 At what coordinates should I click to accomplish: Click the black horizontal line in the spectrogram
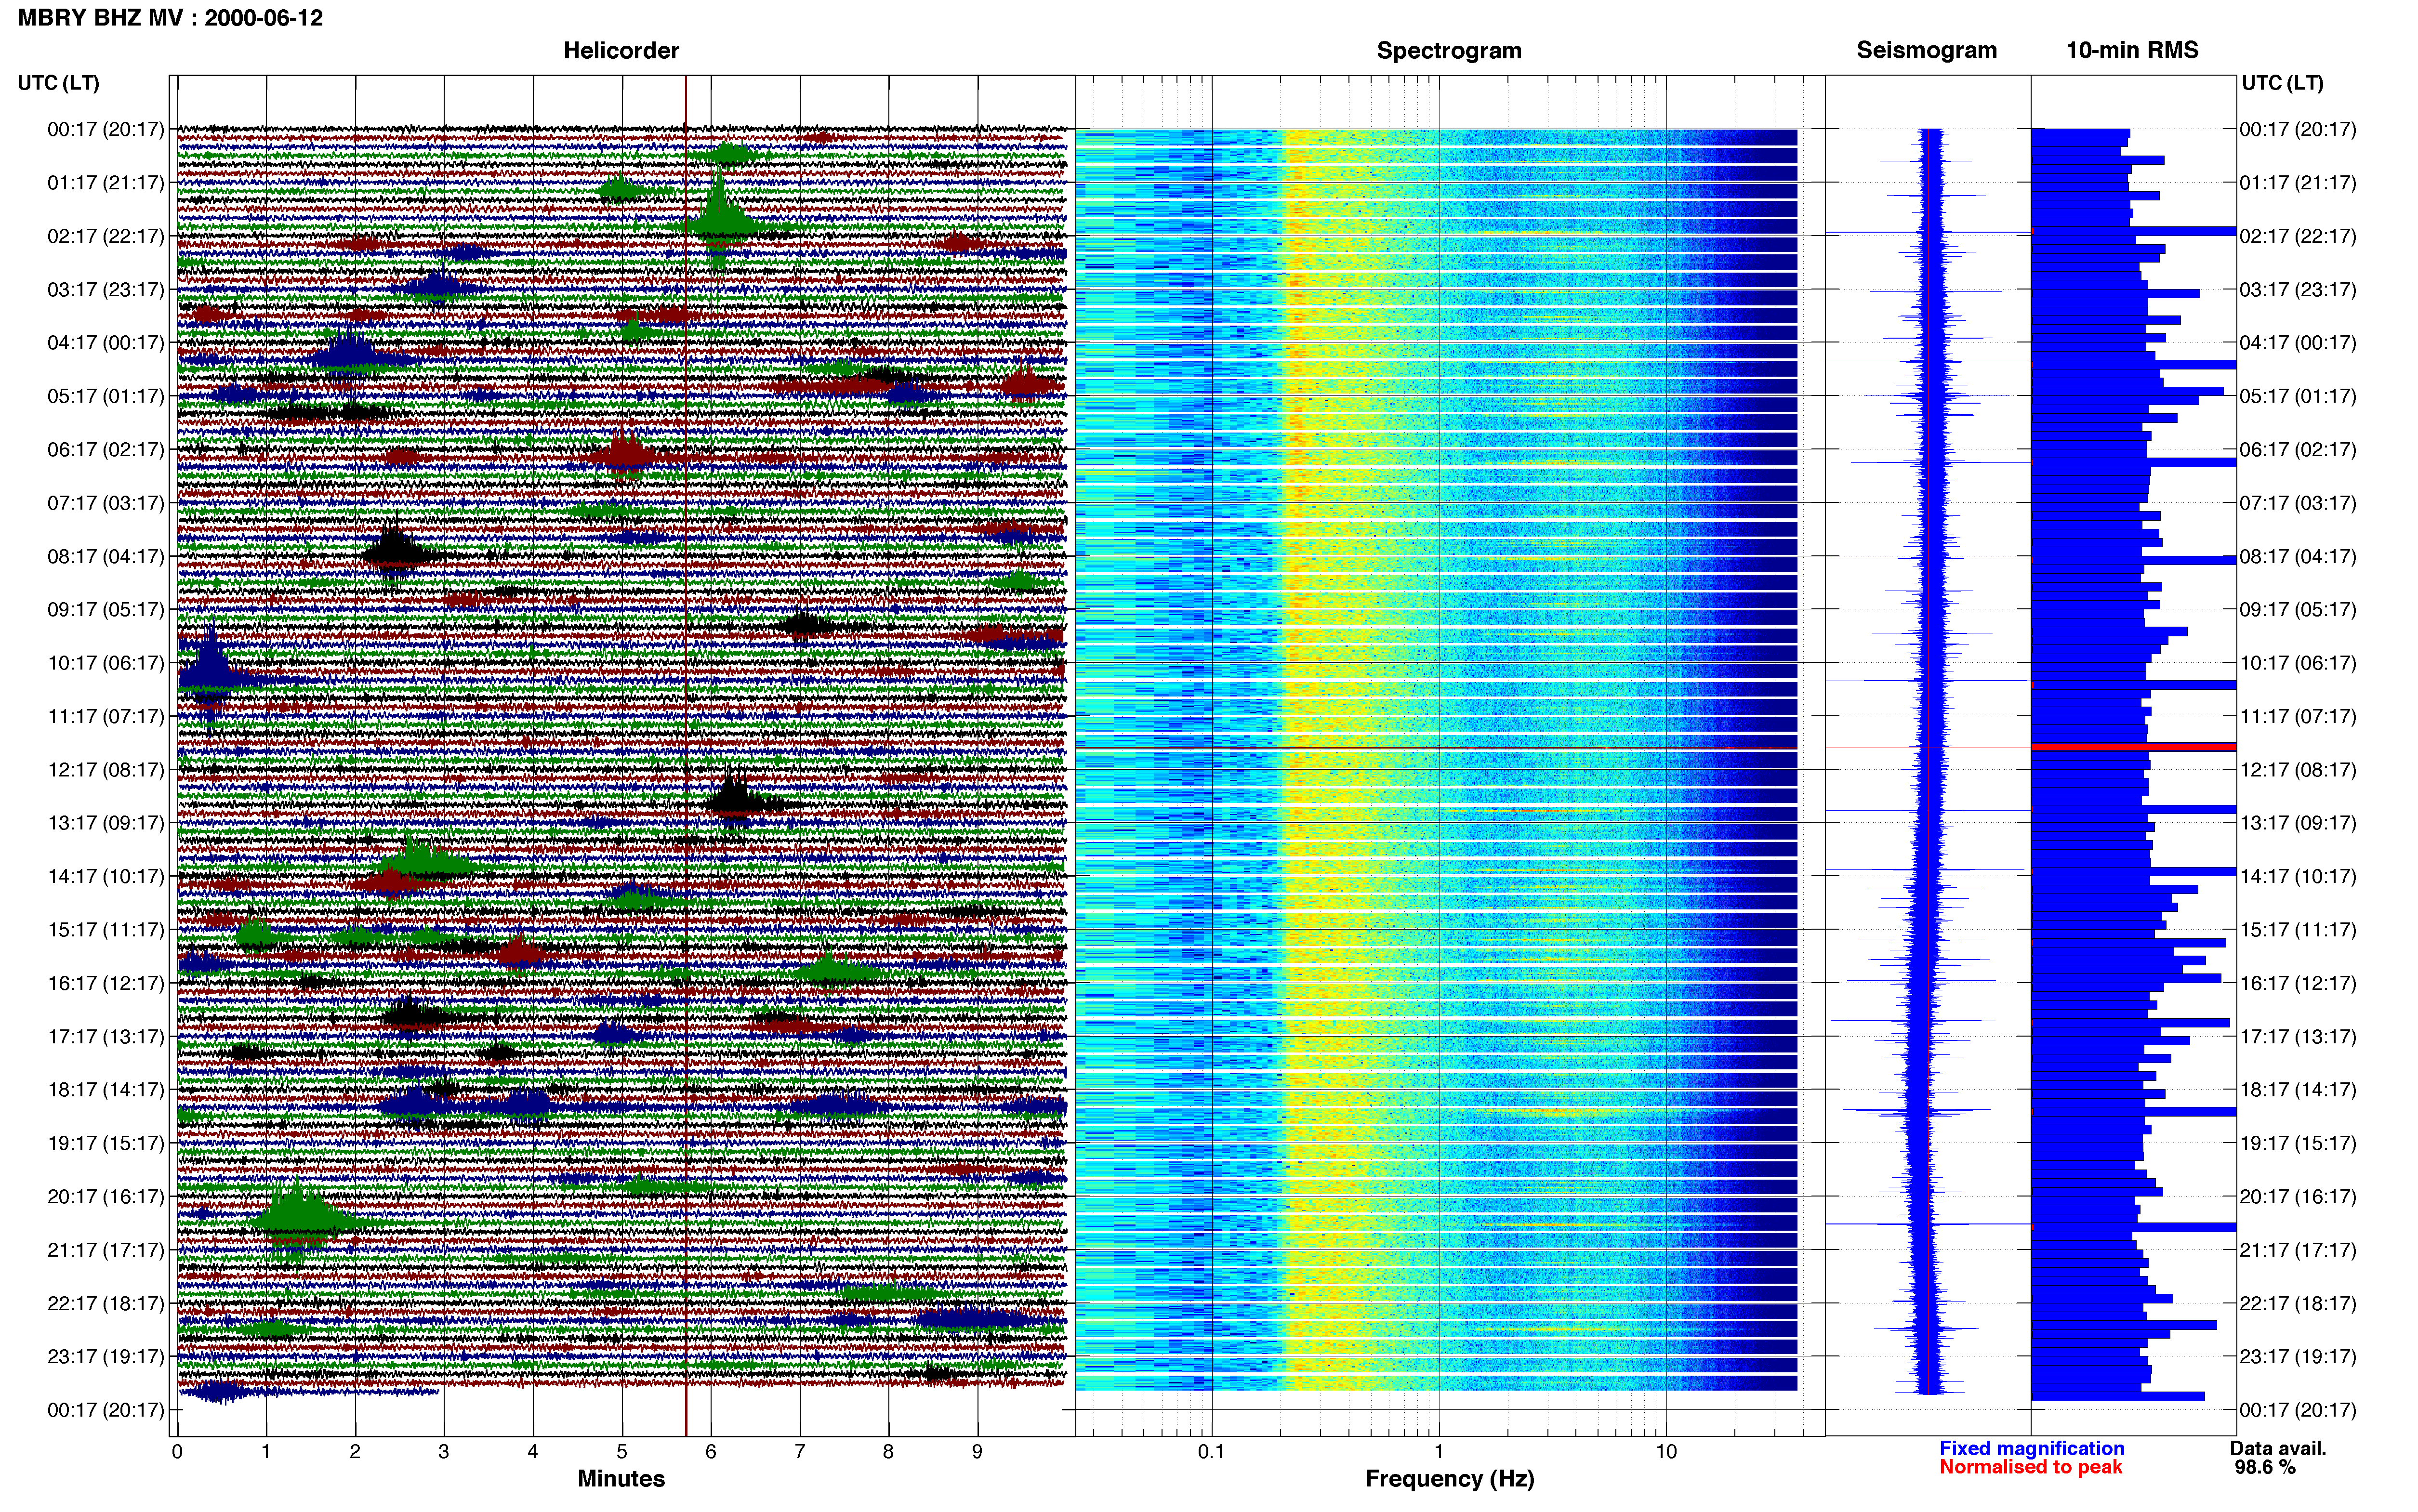pyautogui.click(x=1436, y=748)
